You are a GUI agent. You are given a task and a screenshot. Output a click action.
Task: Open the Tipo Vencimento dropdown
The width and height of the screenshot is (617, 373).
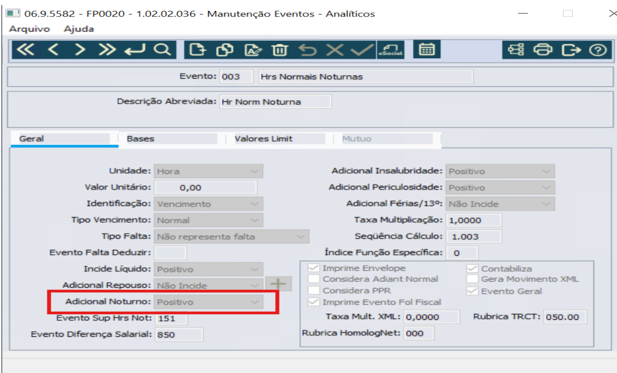[208, 220]
